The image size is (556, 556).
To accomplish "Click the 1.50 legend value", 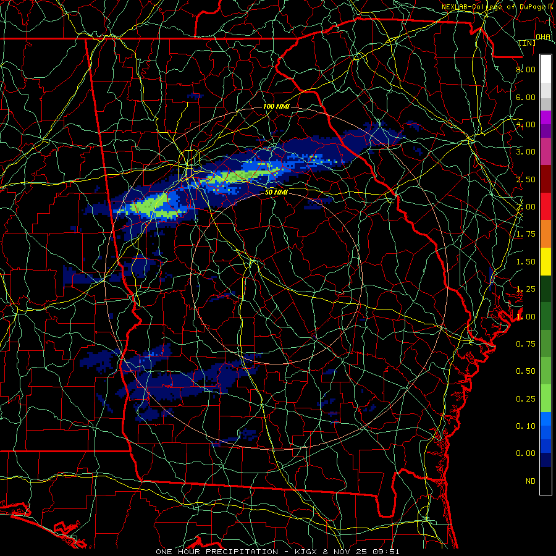I will coord(526,262).
